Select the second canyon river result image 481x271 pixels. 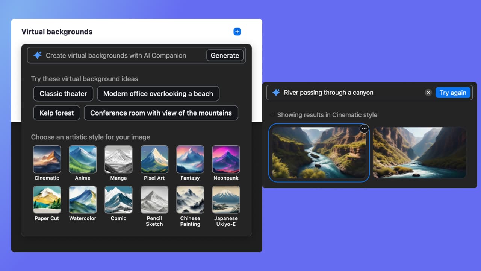[x=419, y=152]
